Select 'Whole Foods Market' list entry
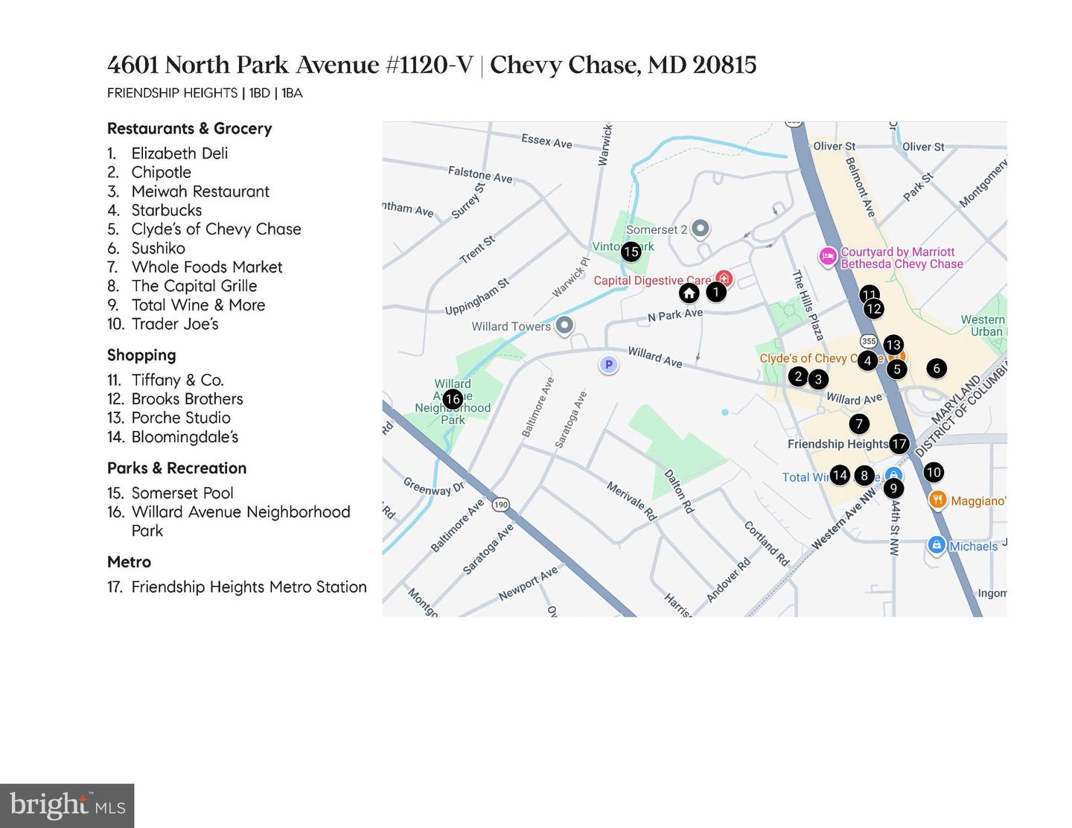The height and width of the screenshot is (828, 1072). click(207, 267)
